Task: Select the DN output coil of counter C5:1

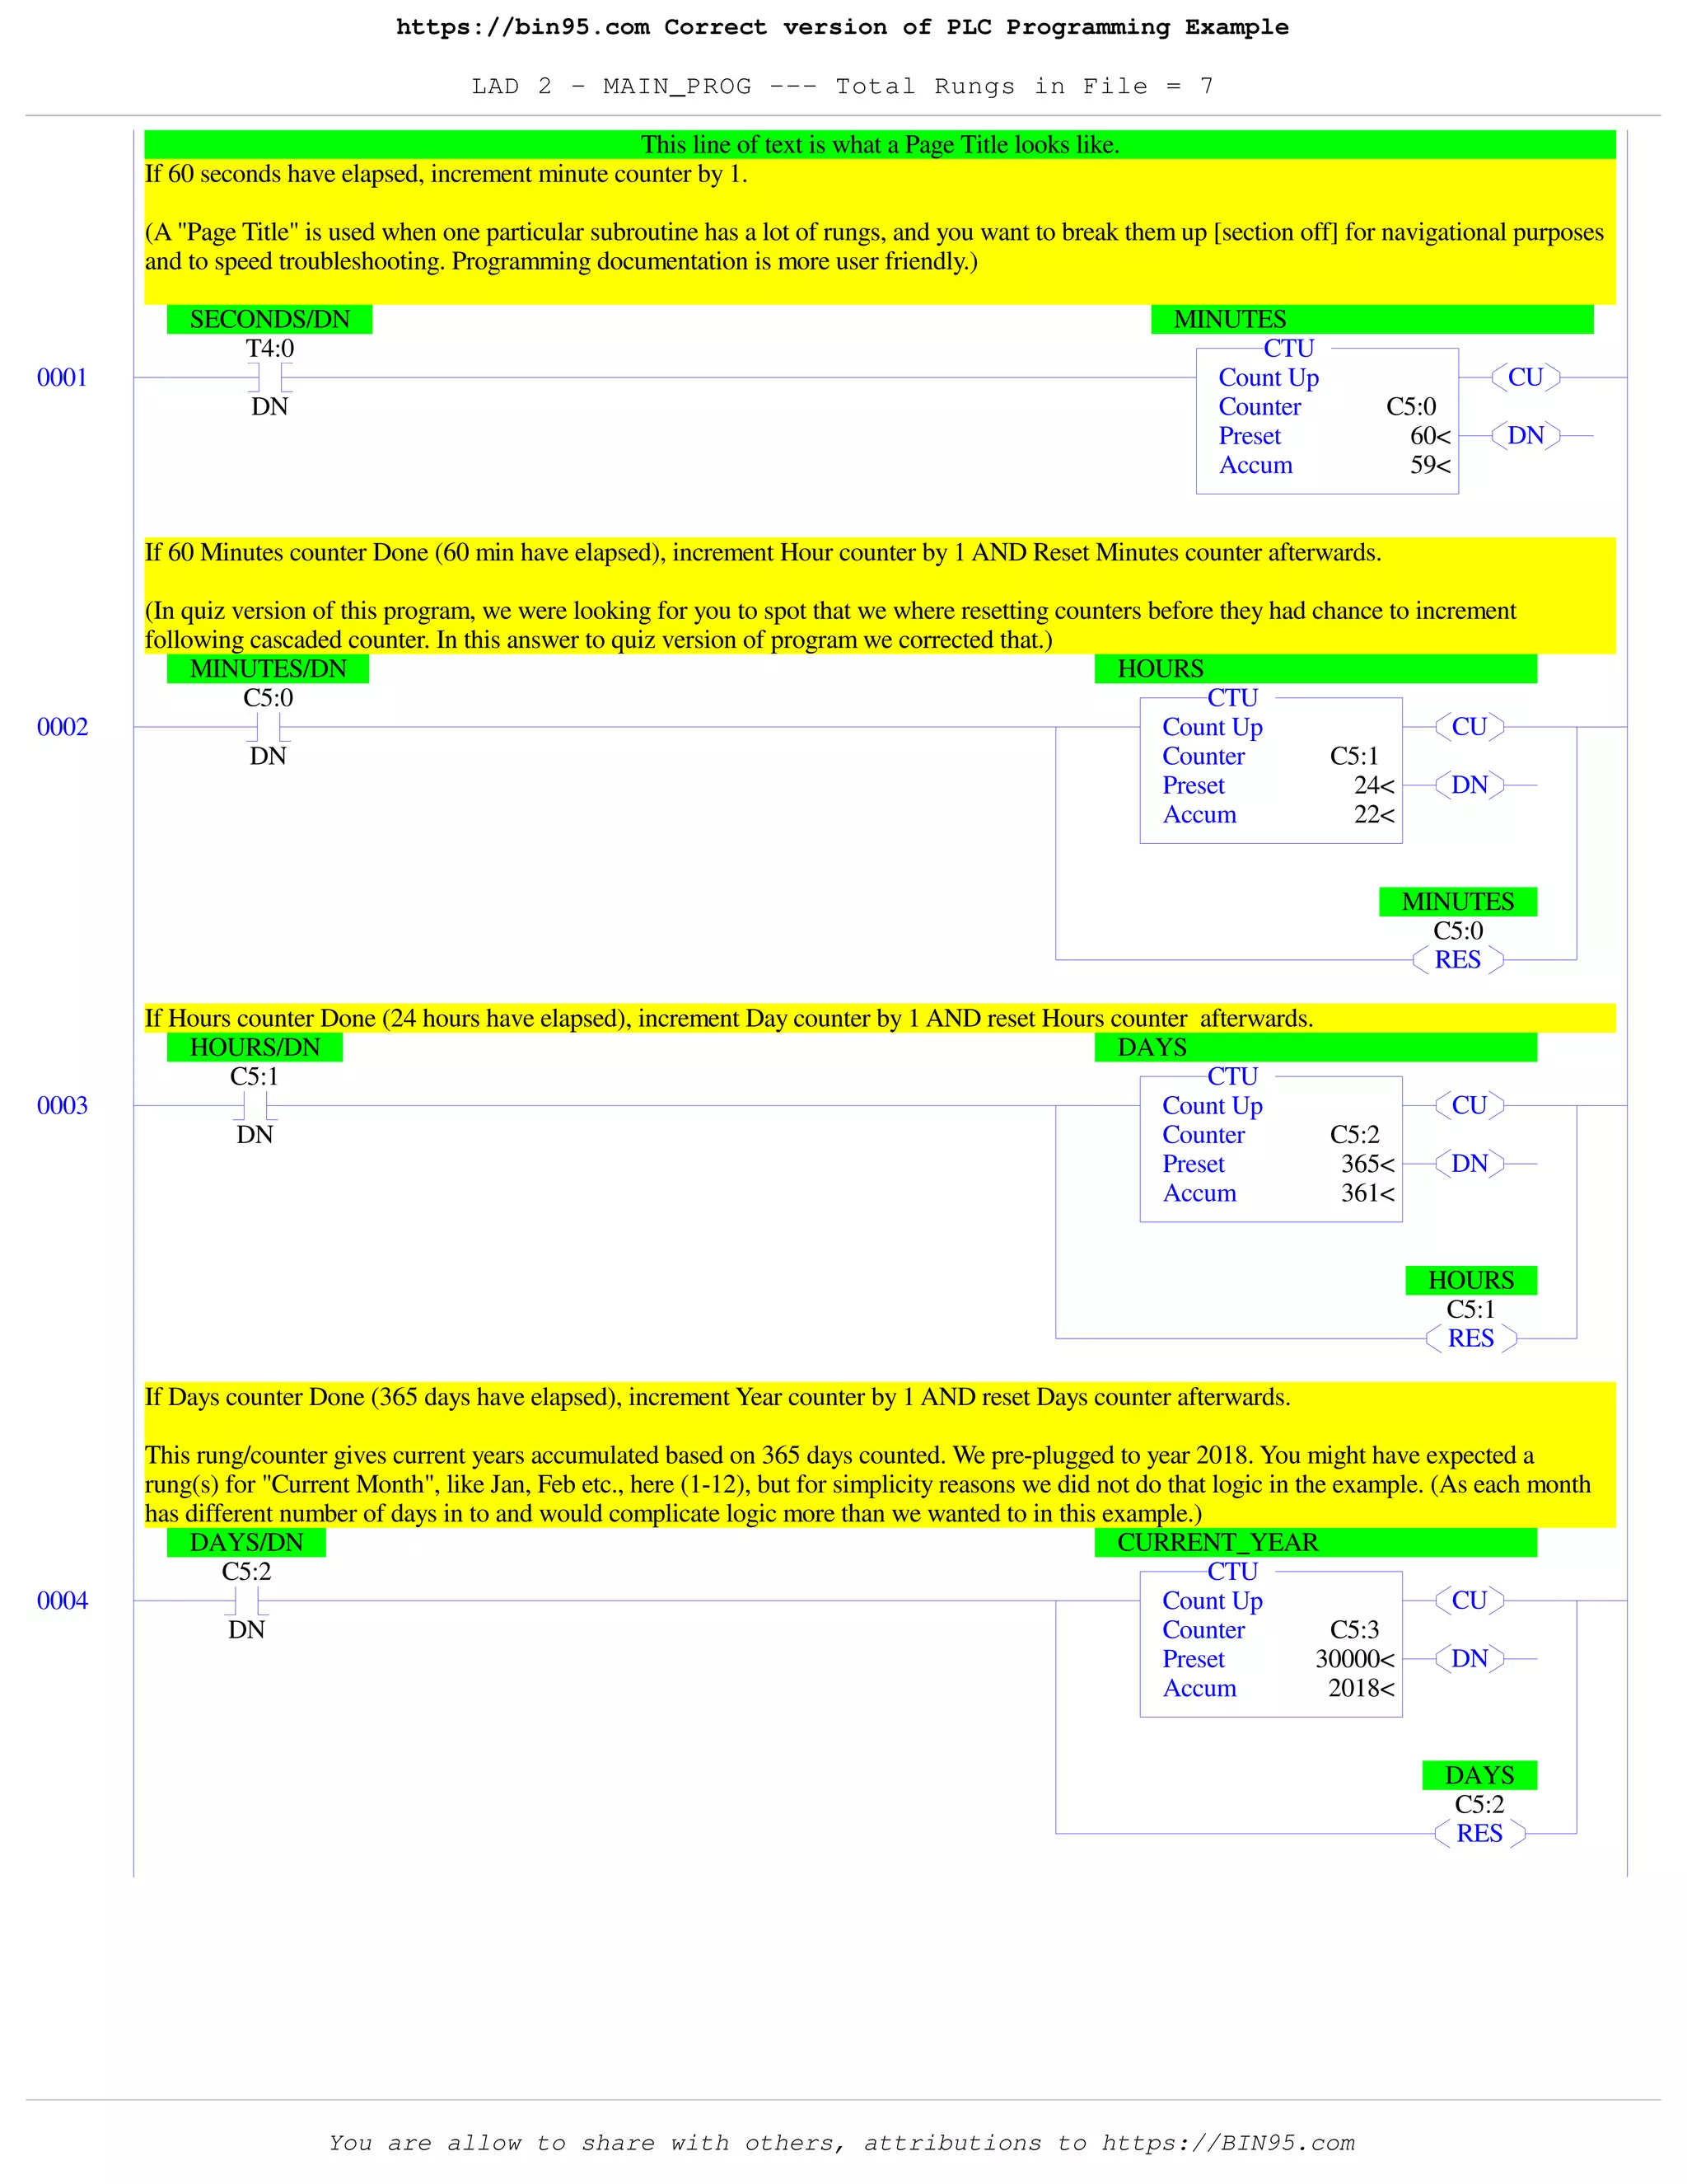Action: tap(1470, 785)
